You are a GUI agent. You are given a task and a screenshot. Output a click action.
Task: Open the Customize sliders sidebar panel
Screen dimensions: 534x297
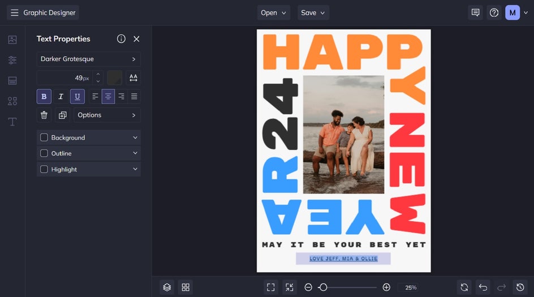(12, 60)
